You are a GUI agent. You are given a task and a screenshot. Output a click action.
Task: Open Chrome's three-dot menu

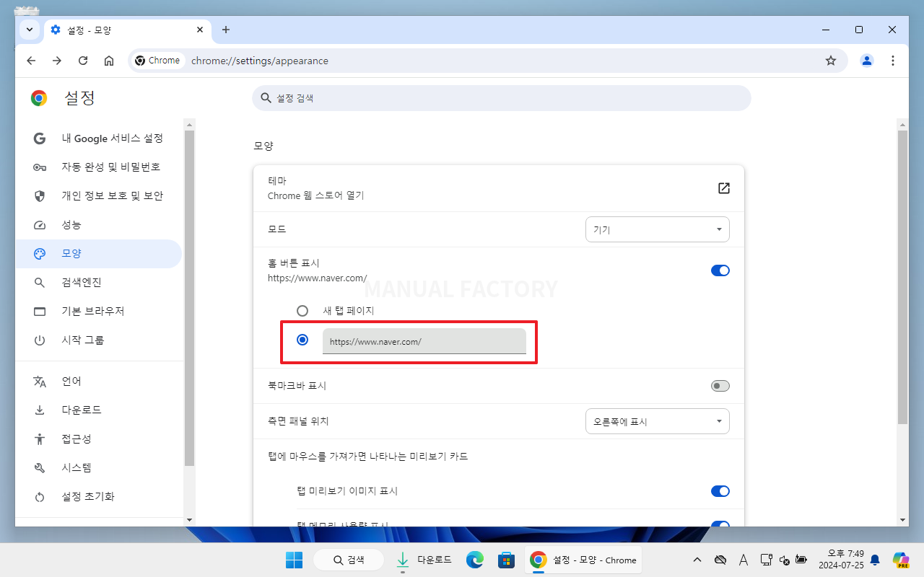893,61
